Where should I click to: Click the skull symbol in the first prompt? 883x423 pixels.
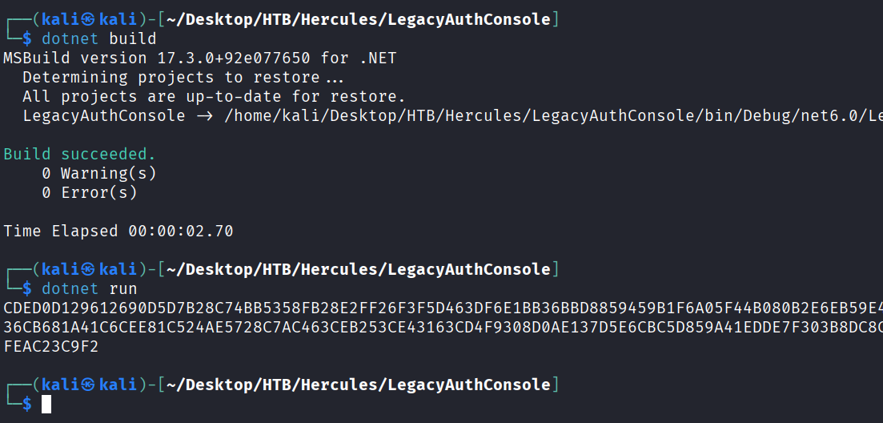point(90,18)
